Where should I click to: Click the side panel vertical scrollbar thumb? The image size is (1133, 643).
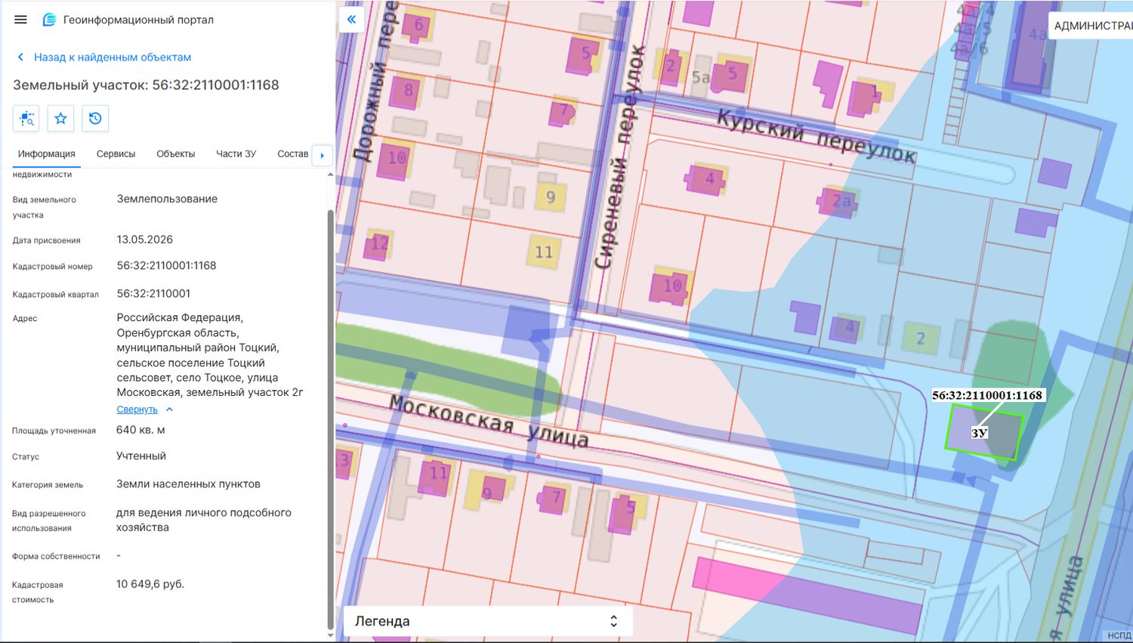(330, 419)
